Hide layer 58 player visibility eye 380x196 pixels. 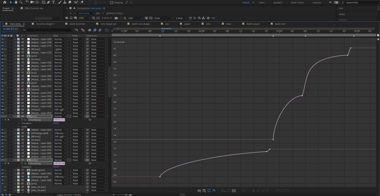2,90
